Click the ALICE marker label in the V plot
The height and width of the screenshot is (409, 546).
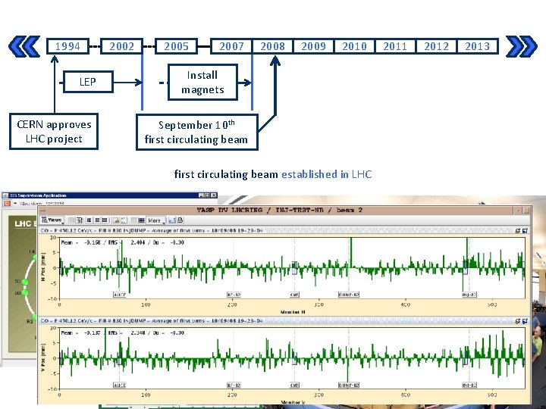point(120,385)
